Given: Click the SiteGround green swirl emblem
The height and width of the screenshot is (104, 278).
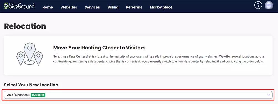Looking at the screenshot, I should [x=6, y=6].
